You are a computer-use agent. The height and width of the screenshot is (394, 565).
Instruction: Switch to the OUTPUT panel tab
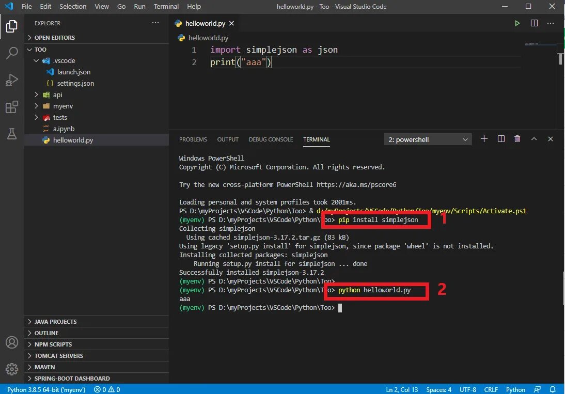point(228,139)
